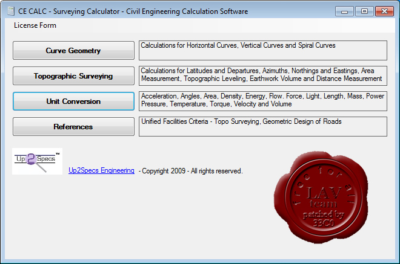400x264 pixels.
Task: Maximize the CE CALC window
Action: tap(364, 11)
